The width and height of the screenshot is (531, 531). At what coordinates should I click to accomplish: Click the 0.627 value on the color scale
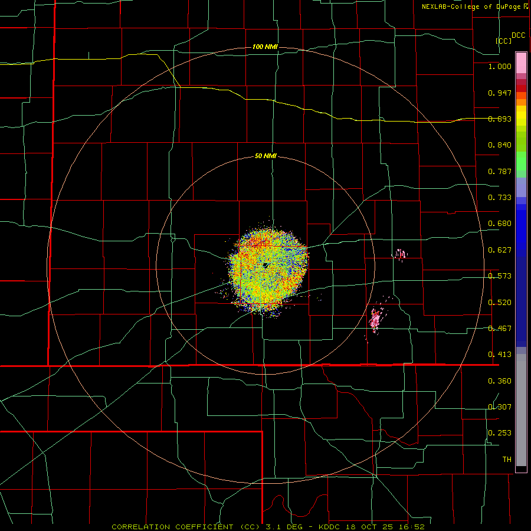coord(500,250)
